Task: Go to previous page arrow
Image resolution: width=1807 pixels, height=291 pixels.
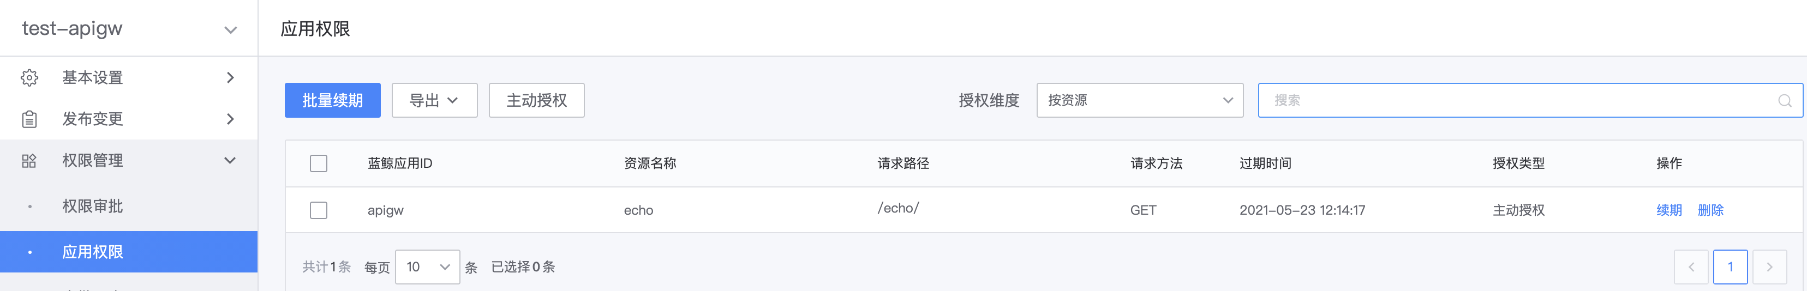Action: click(x=1691, y=266)
